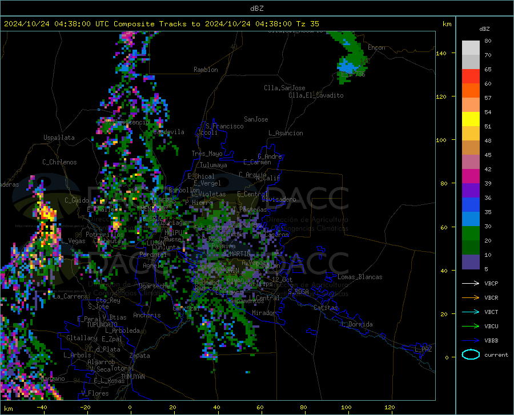Click the dBZ title at the top
This screenshot has width=514, height=415.
(x=257, y=9)
